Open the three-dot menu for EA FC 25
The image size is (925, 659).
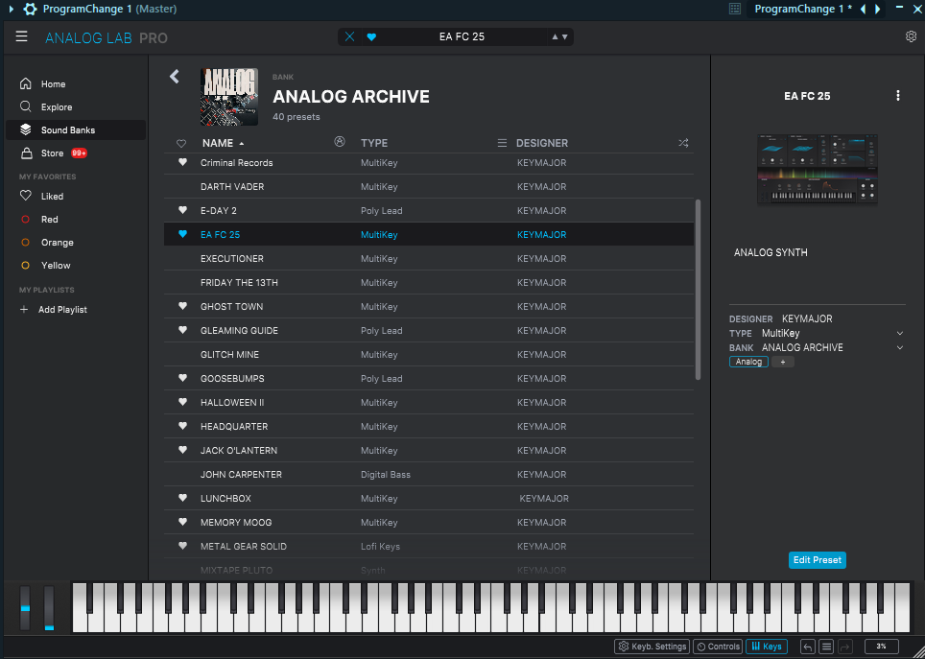click(x=898, y=96)
